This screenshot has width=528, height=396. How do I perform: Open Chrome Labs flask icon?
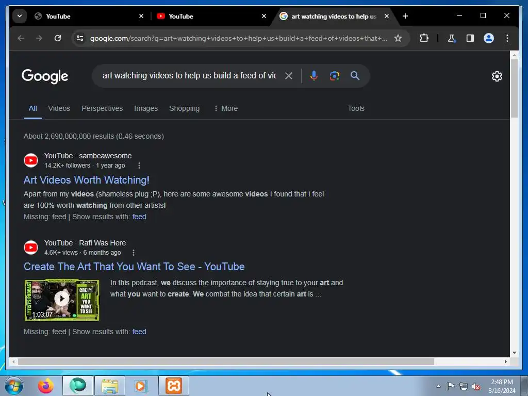451,38
